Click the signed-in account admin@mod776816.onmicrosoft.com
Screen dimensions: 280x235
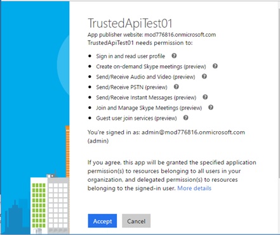pos(193,132)
